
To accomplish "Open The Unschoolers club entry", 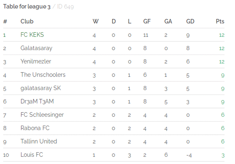I will (x=43, y=75).
